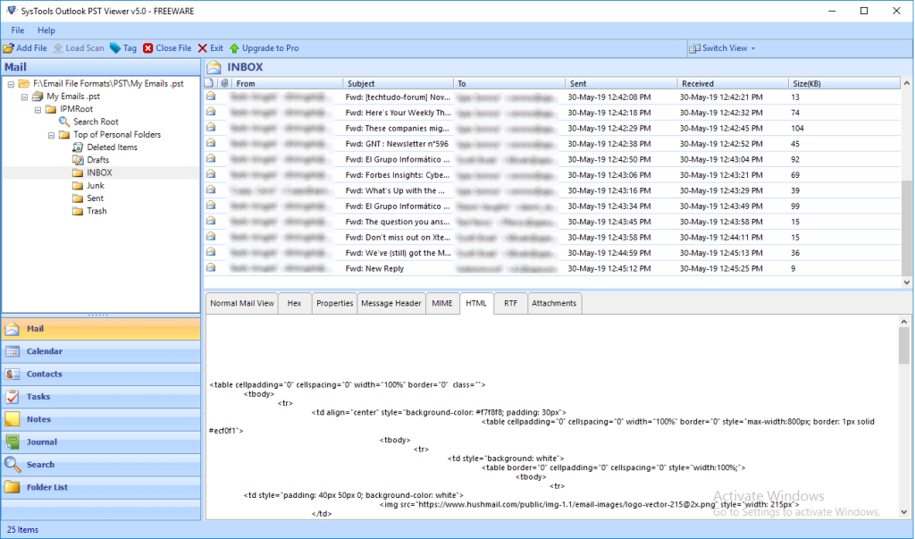Open the Calendar section

(101, 351)
